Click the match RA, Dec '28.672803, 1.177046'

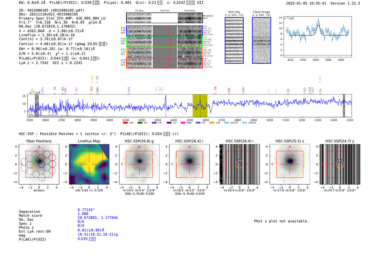98,218
